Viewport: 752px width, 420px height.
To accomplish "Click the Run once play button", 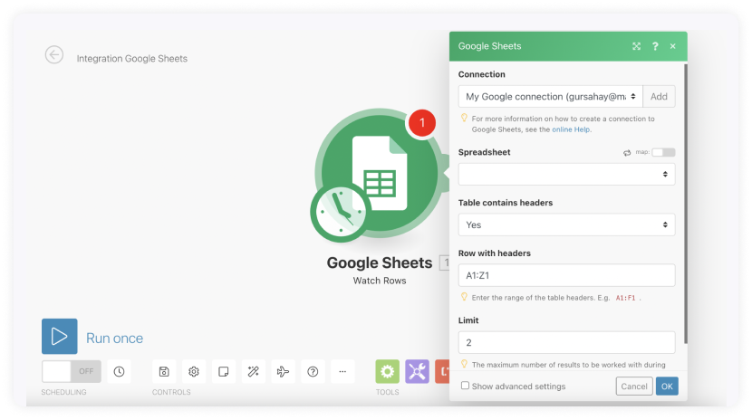I will (60, 336).
